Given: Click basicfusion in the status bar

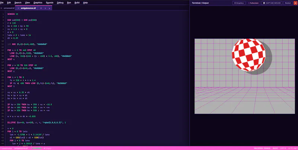Looking at the screenshot, I should click(x=6, y=148).
